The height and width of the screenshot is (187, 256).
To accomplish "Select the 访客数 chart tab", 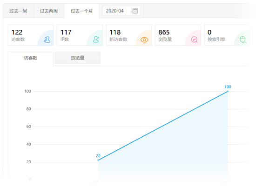I will coord(31,58).
